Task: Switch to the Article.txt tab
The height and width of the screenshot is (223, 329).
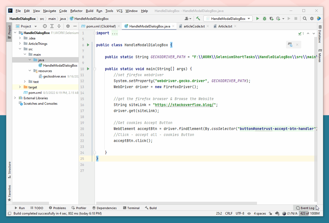Action: pos(225,26)
